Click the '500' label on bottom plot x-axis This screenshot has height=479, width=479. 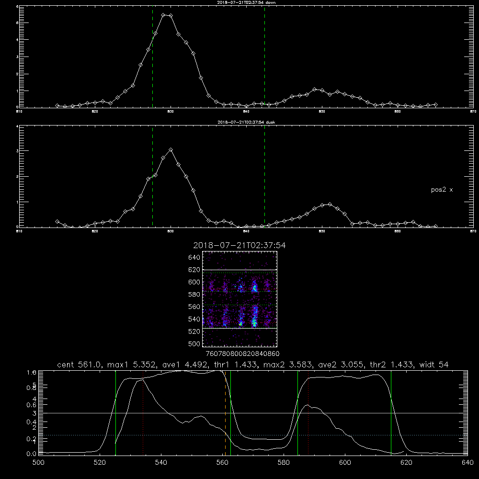pyautogui.click(x=38, y=463)
